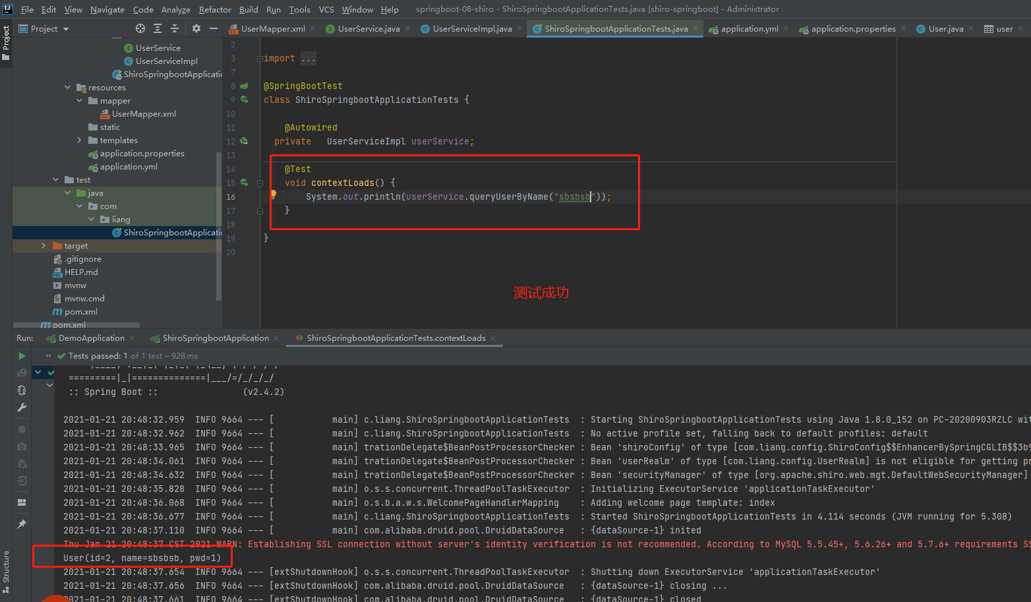Open the VCS menu

(x=326, y=9)
